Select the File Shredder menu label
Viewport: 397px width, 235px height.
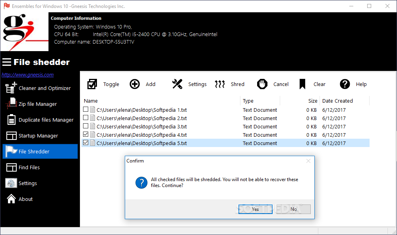(34, 151)
